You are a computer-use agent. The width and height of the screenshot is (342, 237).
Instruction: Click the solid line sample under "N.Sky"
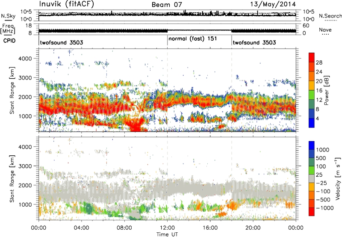click(8, 21)
